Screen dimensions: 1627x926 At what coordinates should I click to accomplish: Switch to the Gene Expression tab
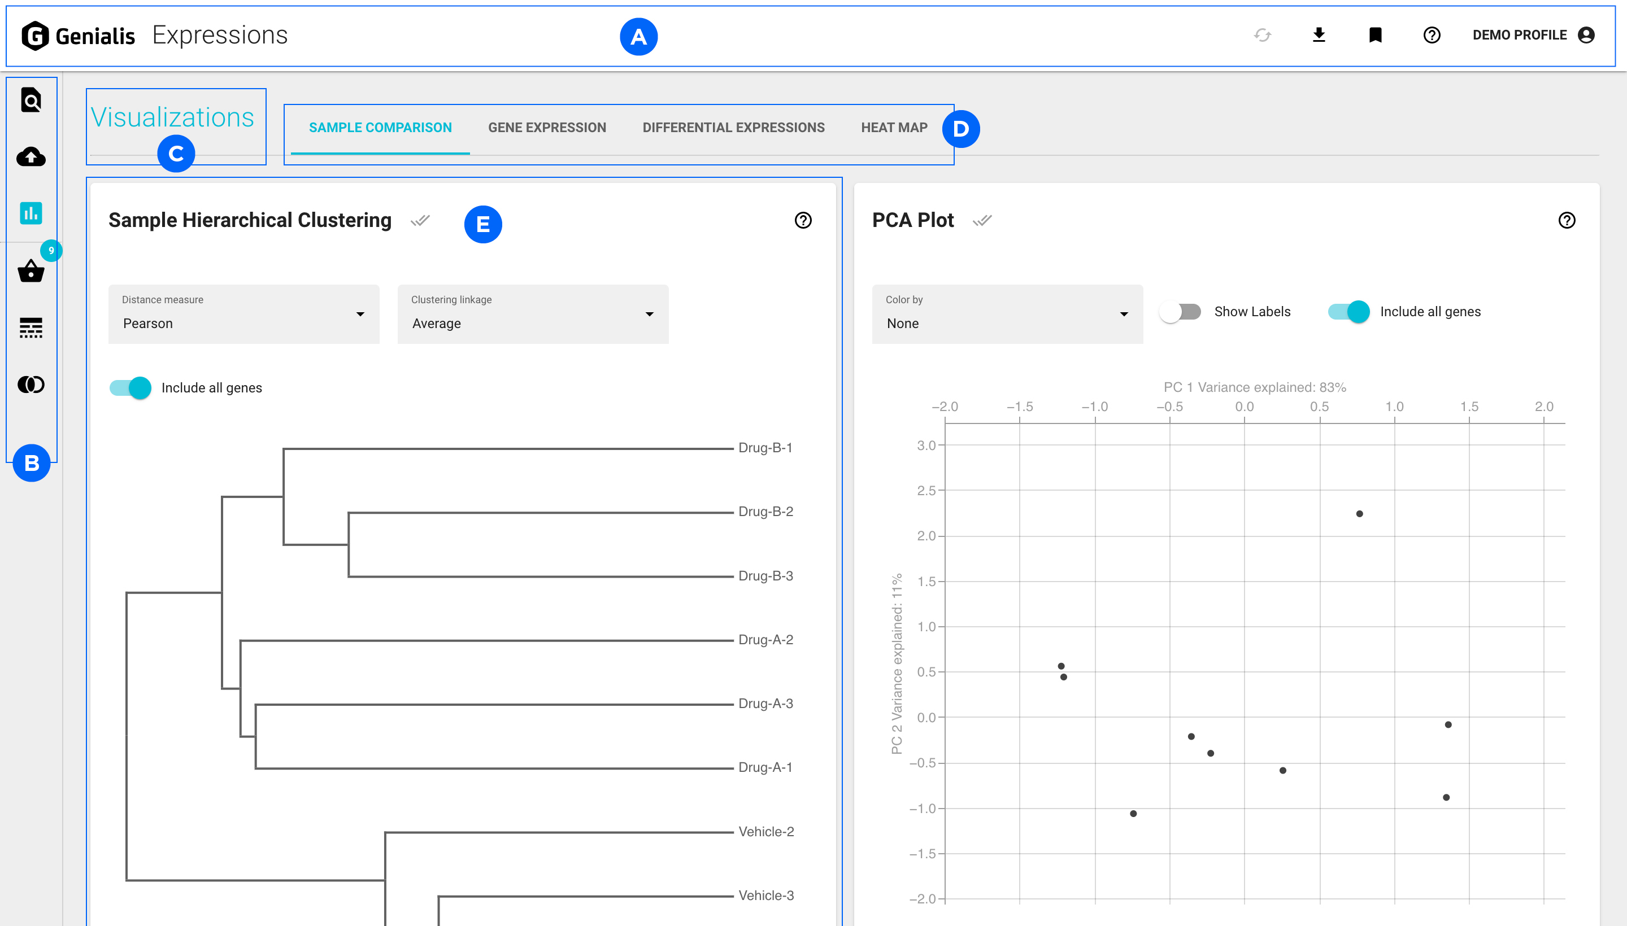click(547, 127)
